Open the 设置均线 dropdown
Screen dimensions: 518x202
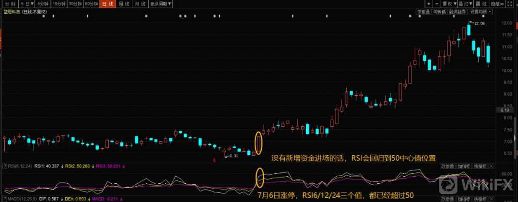click(480, 11)
